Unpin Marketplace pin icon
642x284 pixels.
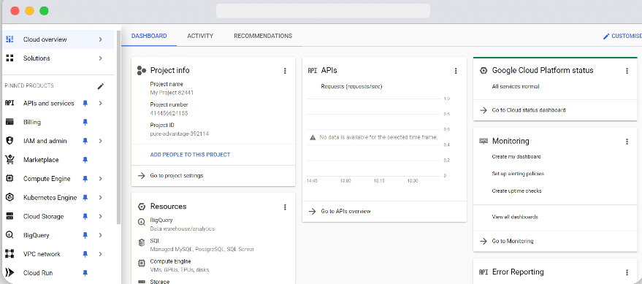(x=85, y=160)
